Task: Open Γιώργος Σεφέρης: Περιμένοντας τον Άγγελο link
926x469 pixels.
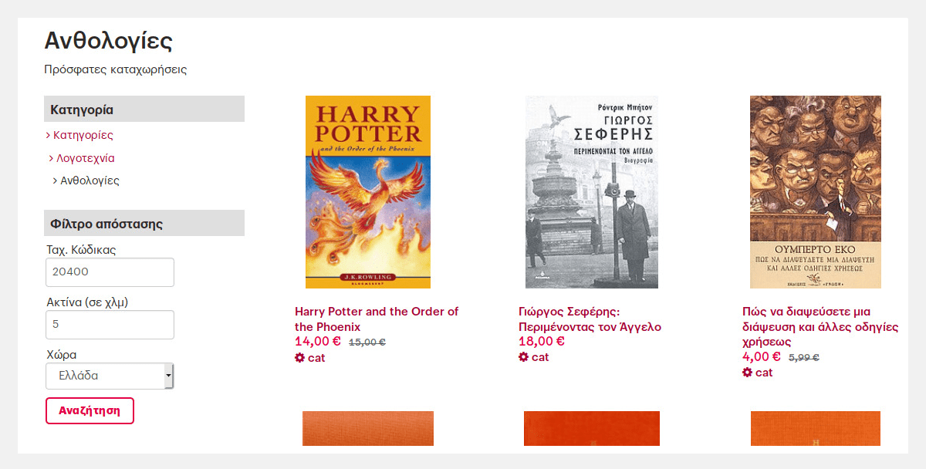Action: click(590, 319)
